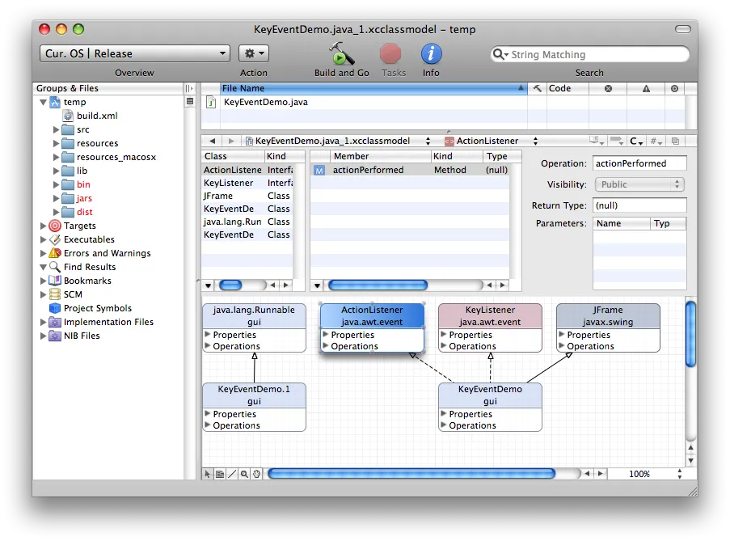Viewport: 730px width, 541px height.
Task: Select the JFrame row in class list
Action: [247, 196]
